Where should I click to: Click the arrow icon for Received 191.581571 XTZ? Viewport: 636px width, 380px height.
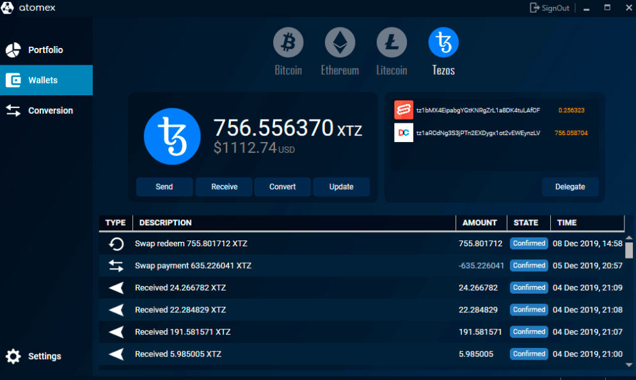[116, 332]
